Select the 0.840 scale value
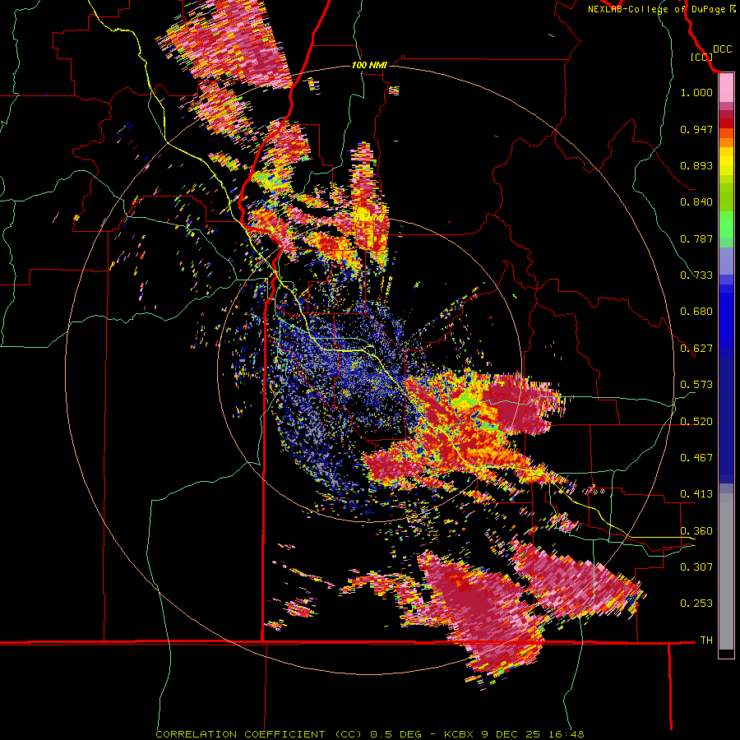This screenshot has height=740, width=740. (x=696, y=202)
